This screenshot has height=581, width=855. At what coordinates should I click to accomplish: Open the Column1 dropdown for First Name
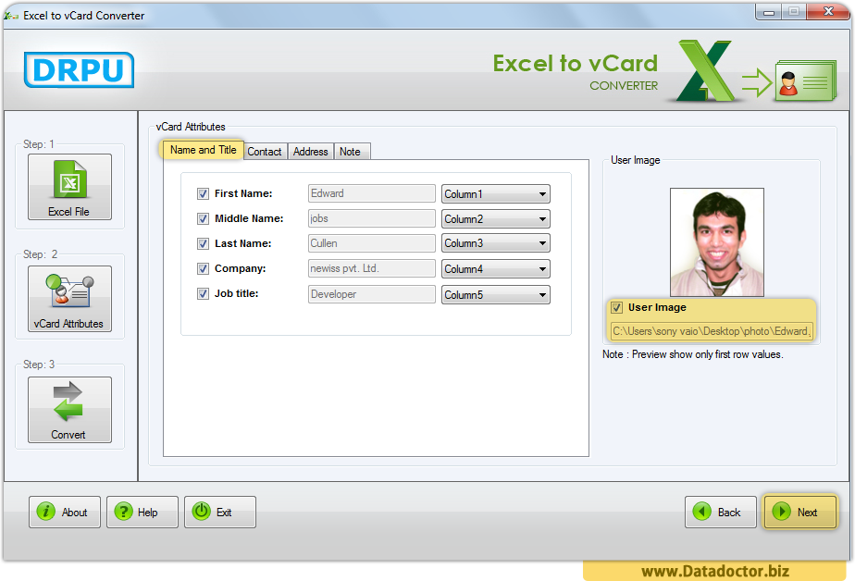point(496,194)
